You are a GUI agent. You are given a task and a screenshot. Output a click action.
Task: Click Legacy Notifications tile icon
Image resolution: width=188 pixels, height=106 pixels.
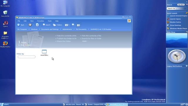coord(187,66)
